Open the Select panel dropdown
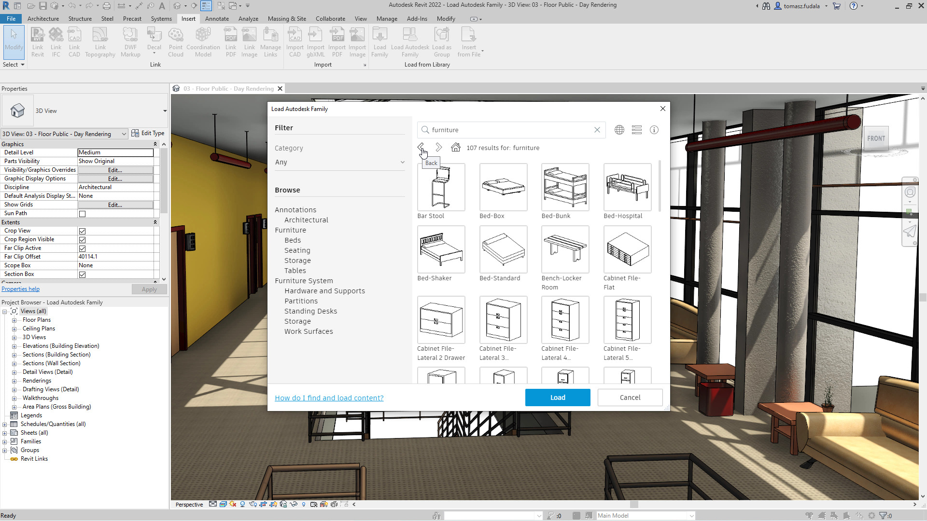This screenshot has width=927, height=521. click(14, 65)
